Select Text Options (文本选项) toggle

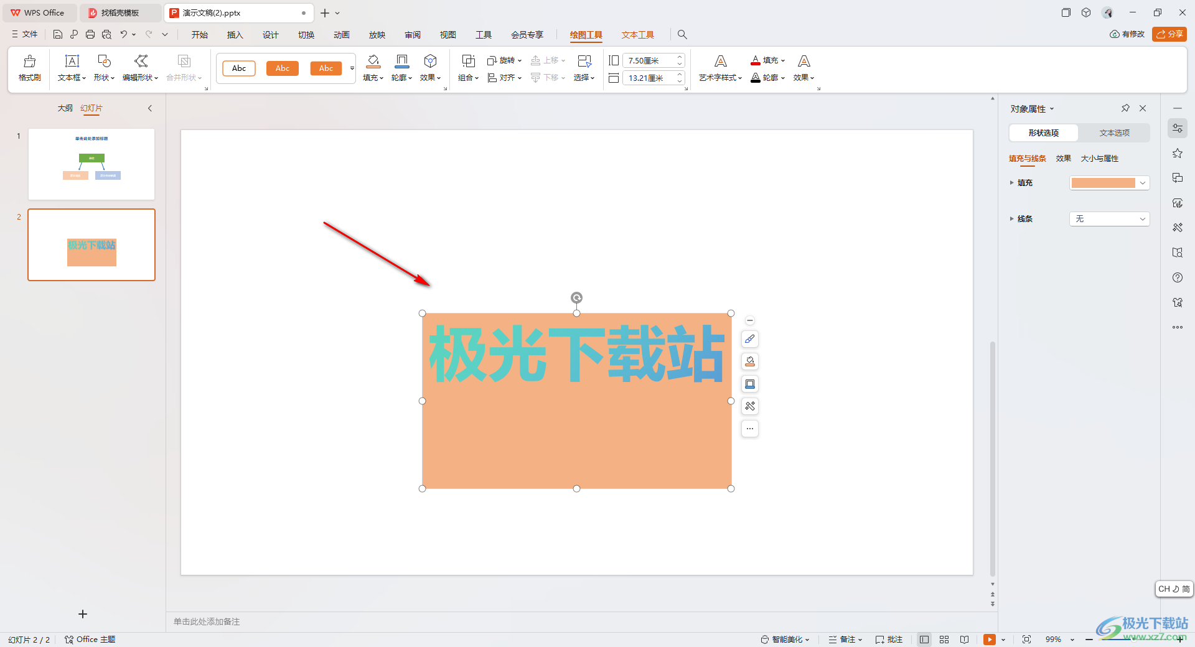click(x=1114, y=133)
